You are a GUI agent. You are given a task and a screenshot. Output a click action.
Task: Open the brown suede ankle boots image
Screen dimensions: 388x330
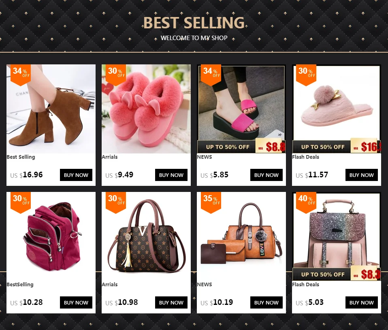pyautogui.click(x=51, y=109)
